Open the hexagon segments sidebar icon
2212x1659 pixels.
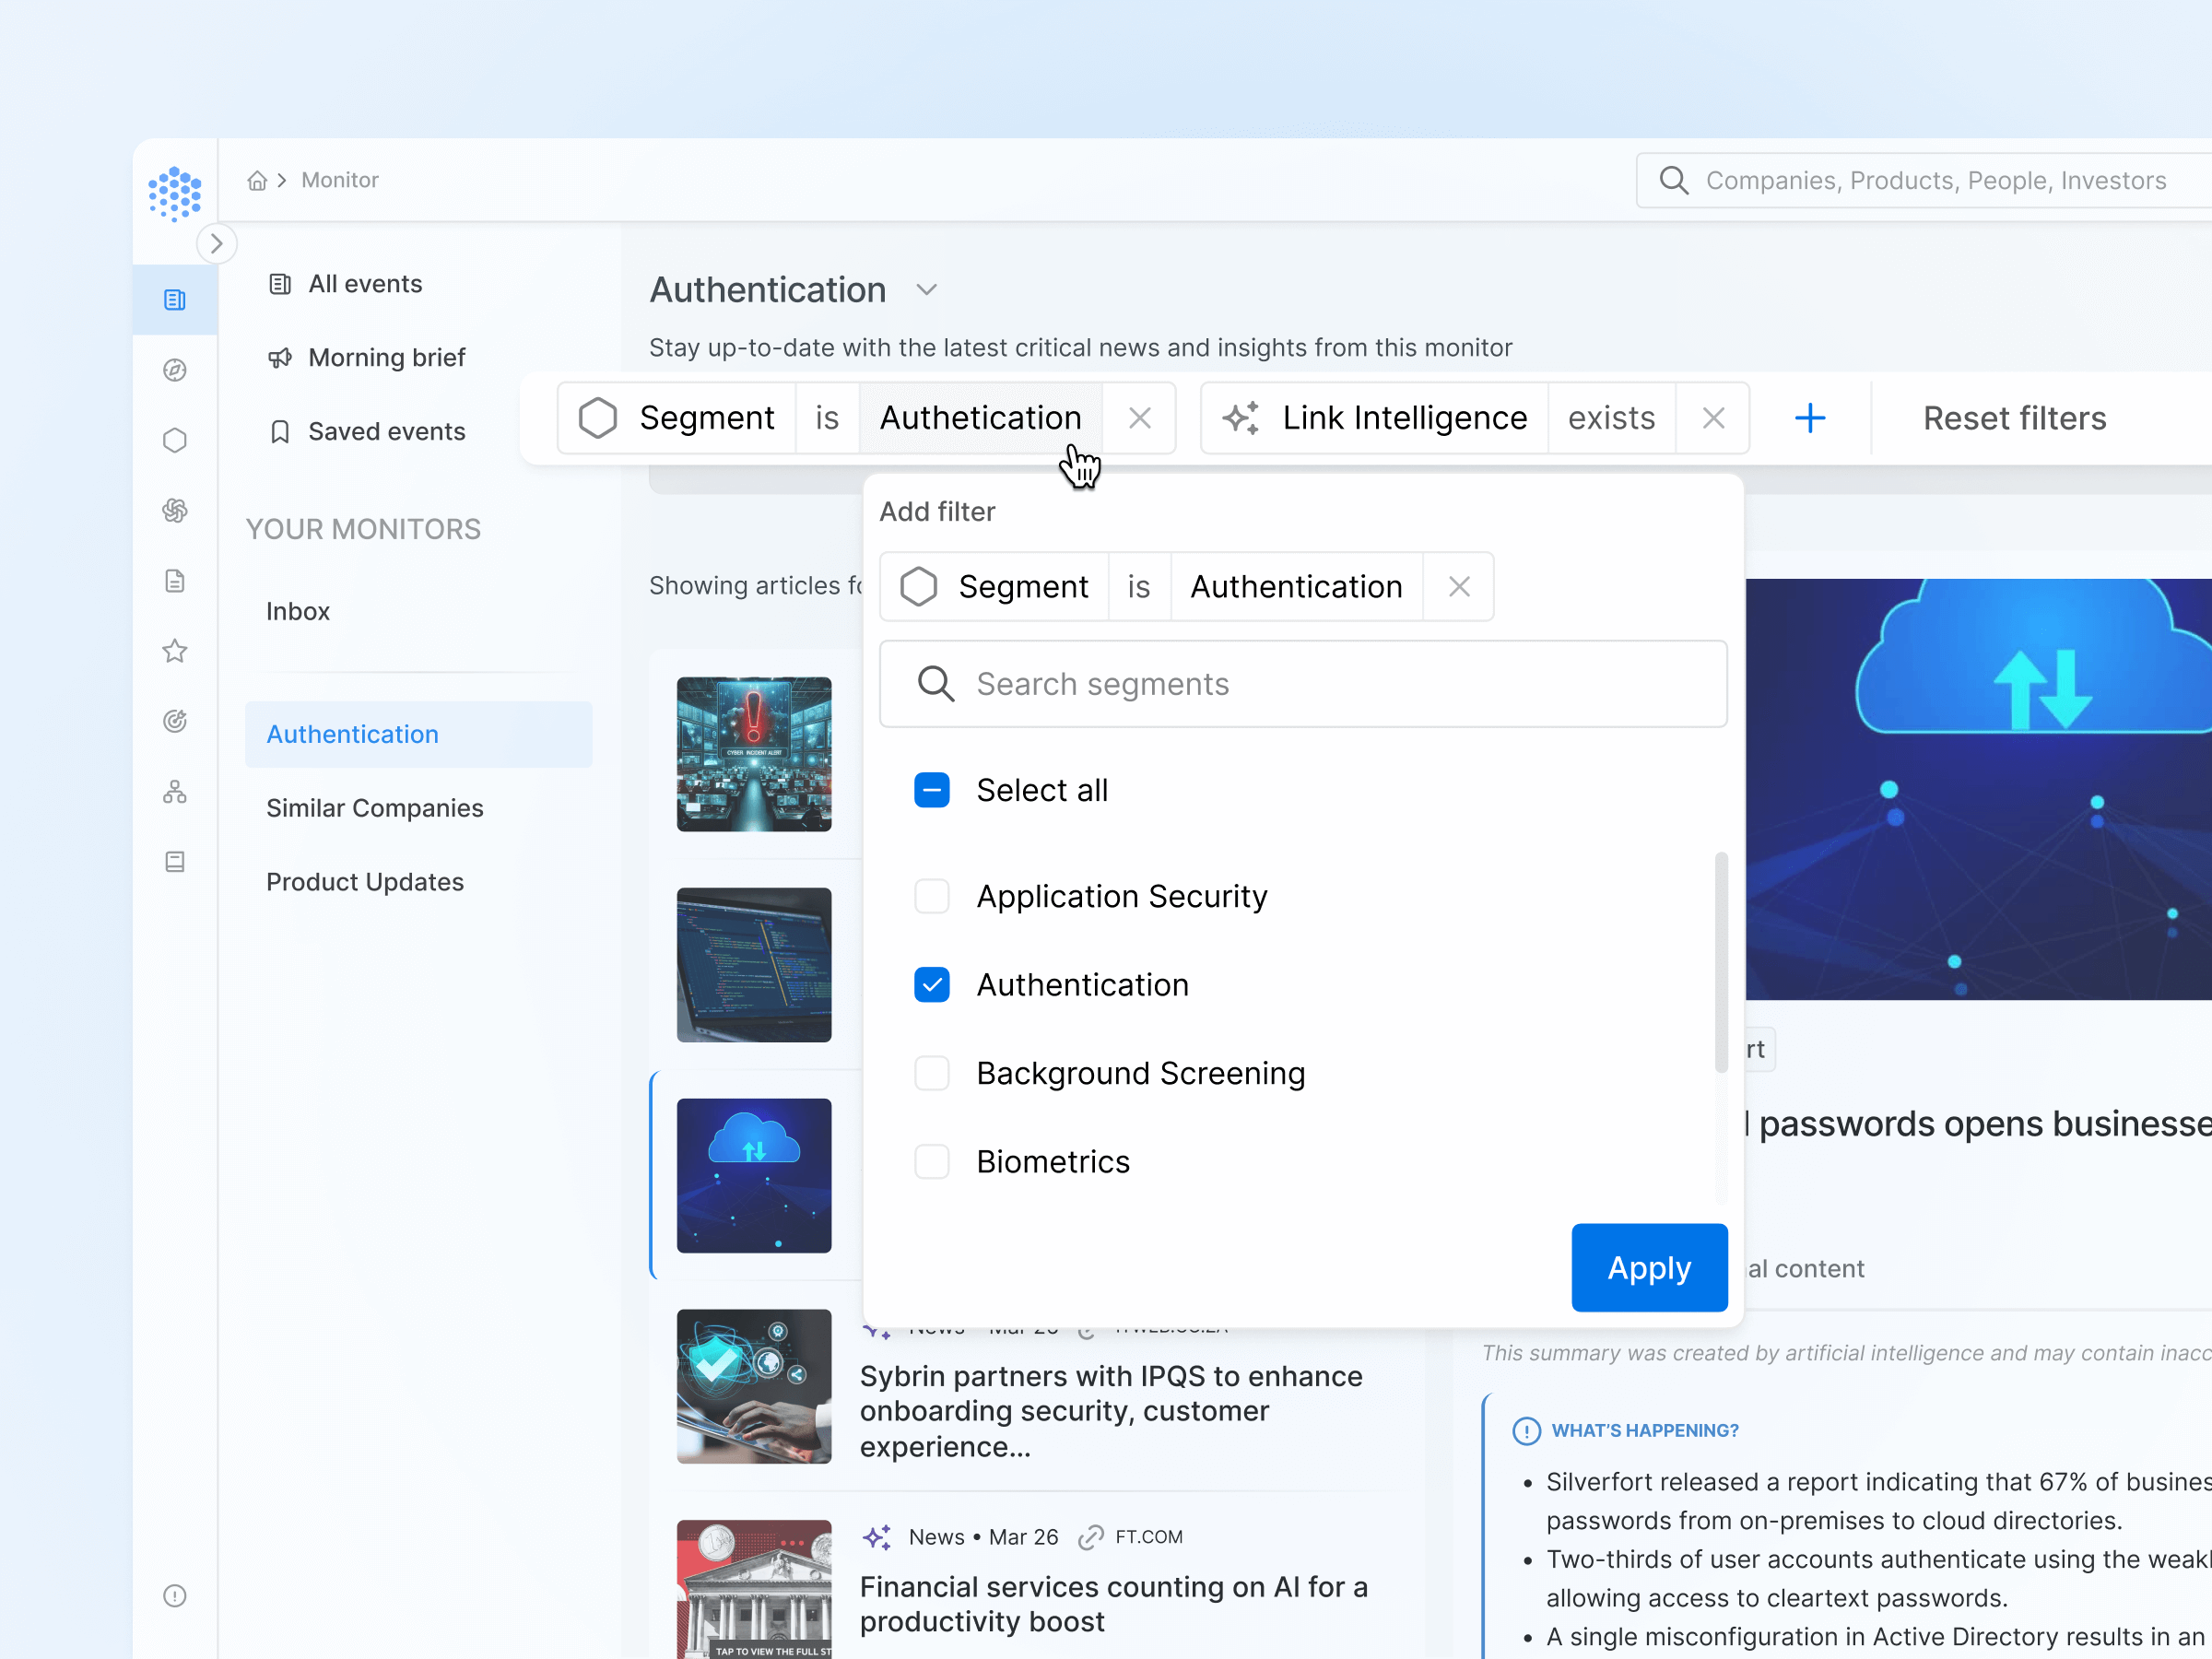pos(175,440)
